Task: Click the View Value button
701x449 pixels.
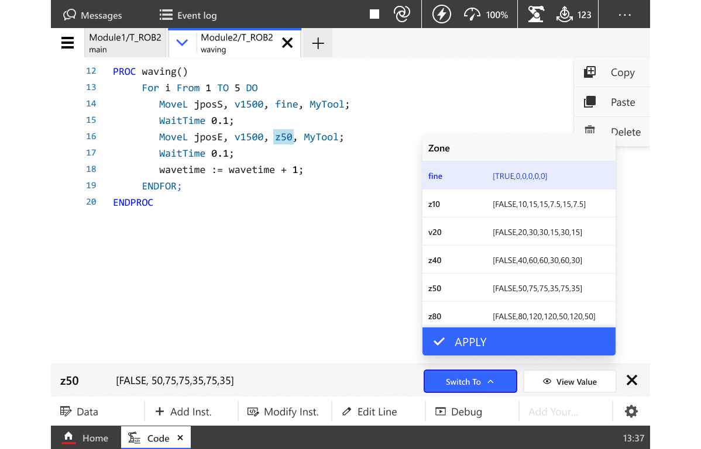Action: pyautogui.click(x=569, y=381)
